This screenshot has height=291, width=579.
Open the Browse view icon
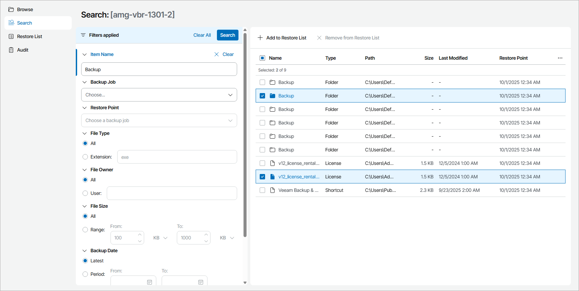(11, 9)
